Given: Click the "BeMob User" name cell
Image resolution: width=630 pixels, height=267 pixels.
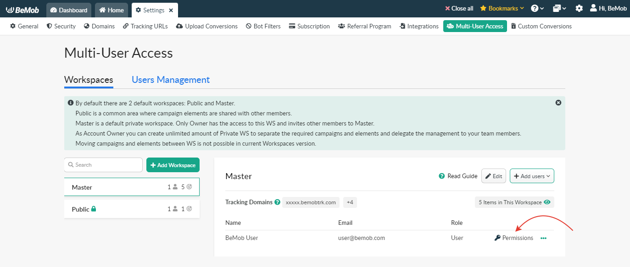Looking at the screenshot, I should pyautogui.click(x=242, y=238).
